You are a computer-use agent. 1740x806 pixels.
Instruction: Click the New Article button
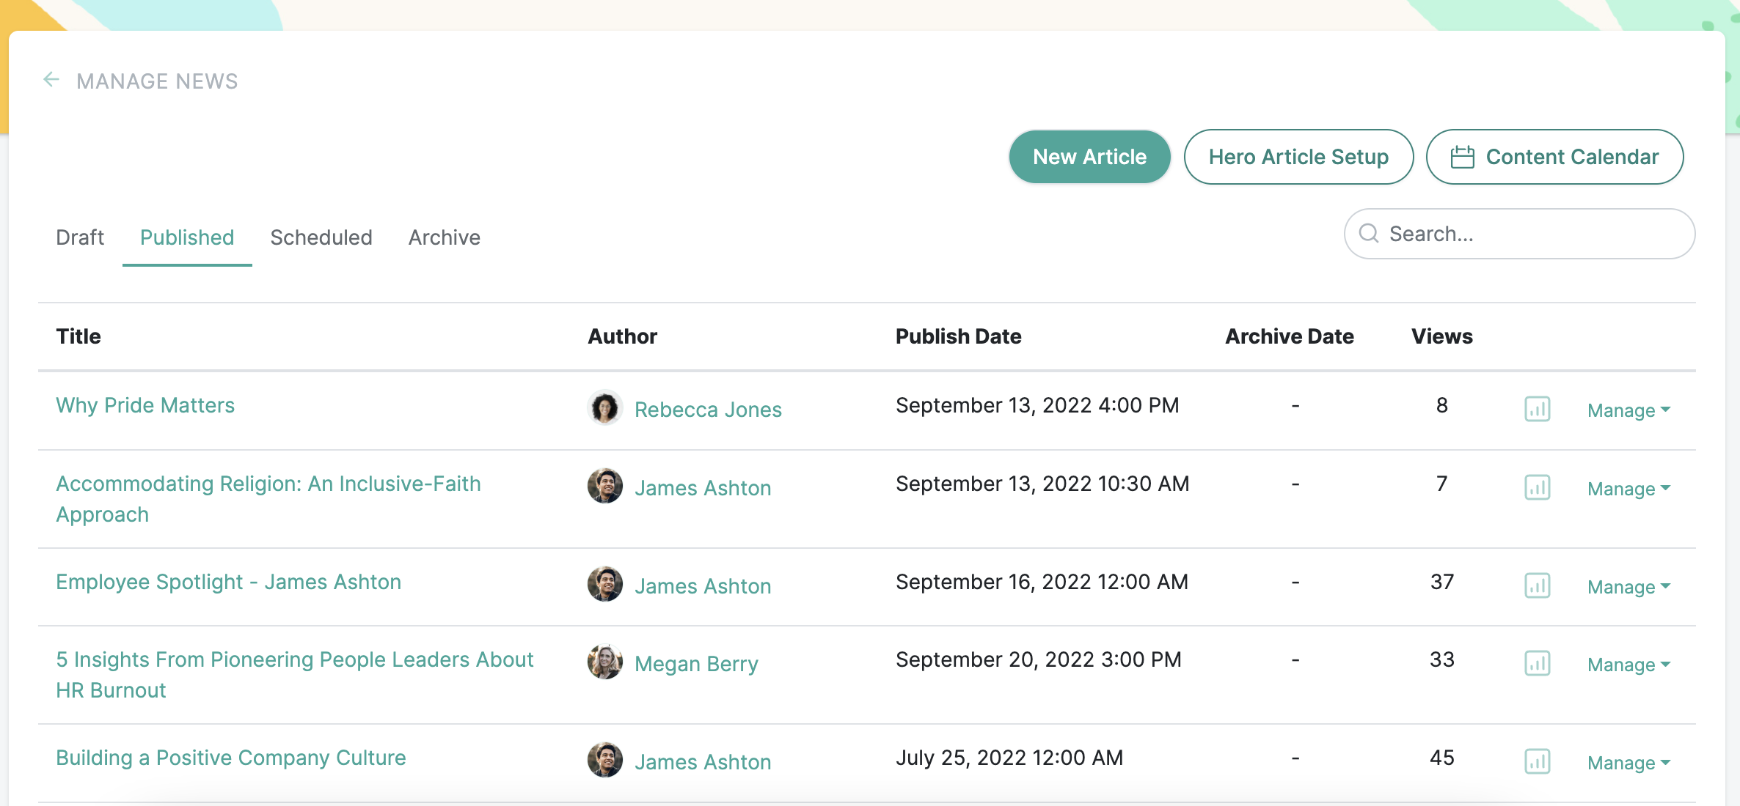coord(1089,156)
